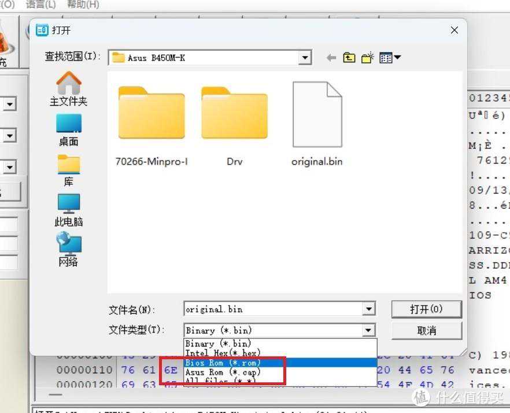Open the view menu icon

point(390,58)
